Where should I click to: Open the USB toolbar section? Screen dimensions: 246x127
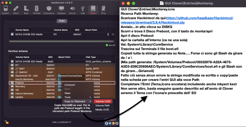pos(83,10)
